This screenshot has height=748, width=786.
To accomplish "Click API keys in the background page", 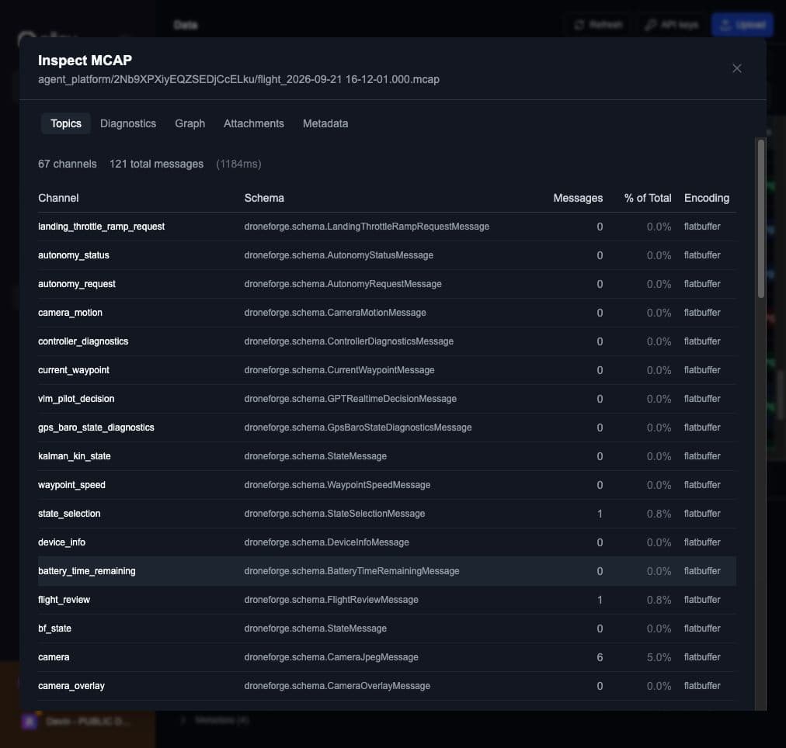I will point(672,25).
